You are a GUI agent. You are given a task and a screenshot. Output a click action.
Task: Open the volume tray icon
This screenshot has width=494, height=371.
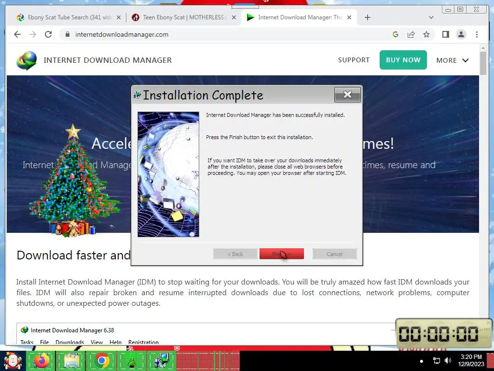[x=448, y=360]
